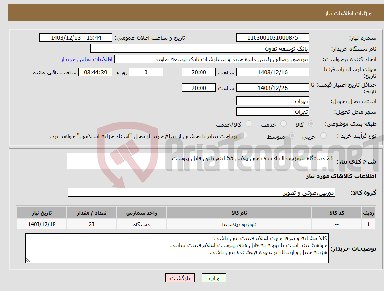Click the need date cell 1403/12/18
Screen dimensions: 384x291
click(41, 224)
